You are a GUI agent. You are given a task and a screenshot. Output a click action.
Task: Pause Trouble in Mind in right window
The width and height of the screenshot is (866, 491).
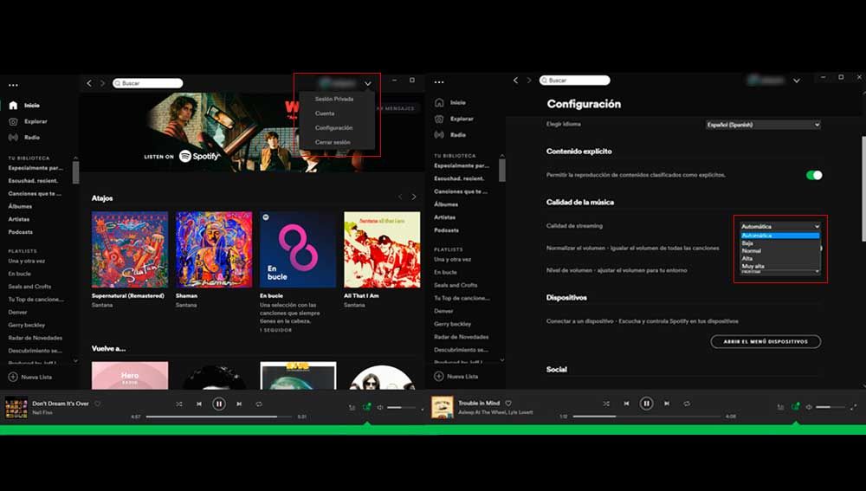(x=646, y=404)
